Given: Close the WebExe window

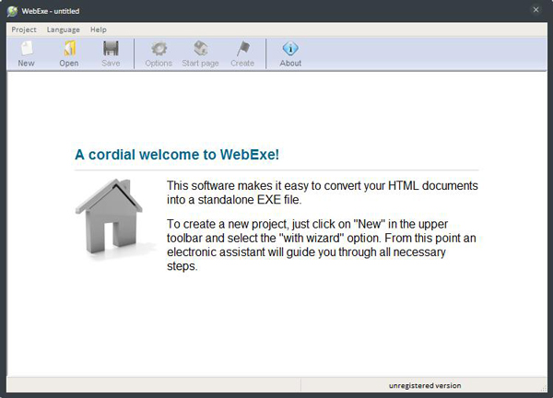Looking at the screenshot, I should pos(535,9).
